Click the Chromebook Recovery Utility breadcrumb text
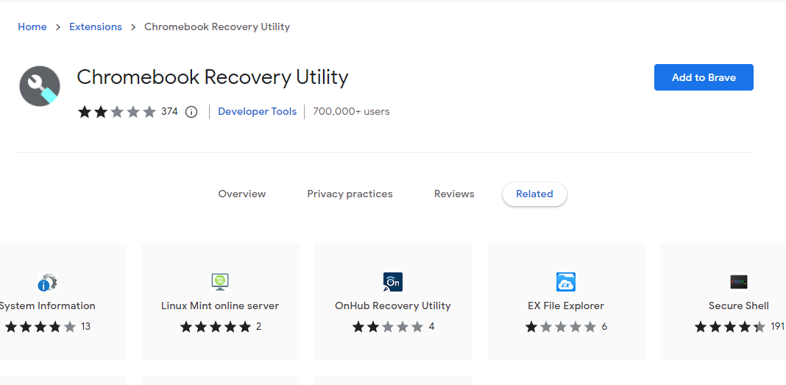The width and height of the screenshot is (786, 385). point(217,27)
